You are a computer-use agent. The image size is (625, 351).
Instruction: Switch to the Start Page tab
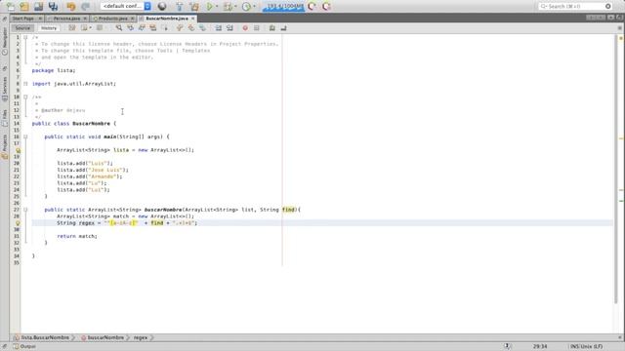(x=23, y=19)
